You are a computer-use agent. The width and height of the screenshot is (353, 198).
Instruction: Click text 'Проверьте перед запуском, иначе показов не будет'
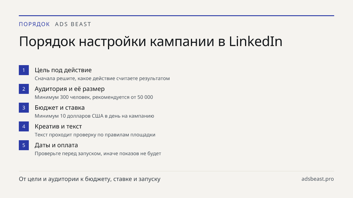point(98,154)
